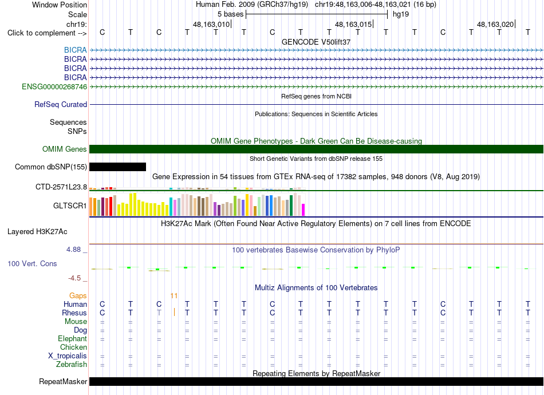Click the black RepeatMasker element bar
The image size is (544, 395).
coord(316,381)
